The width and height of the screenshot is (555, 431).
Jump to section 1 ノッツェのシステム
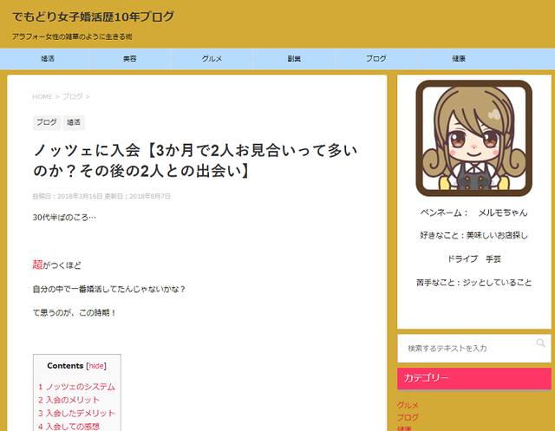76,387
